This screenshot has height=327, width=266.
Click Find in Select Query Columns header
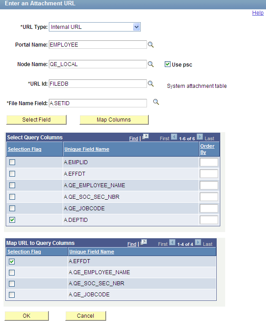(134, 138)
